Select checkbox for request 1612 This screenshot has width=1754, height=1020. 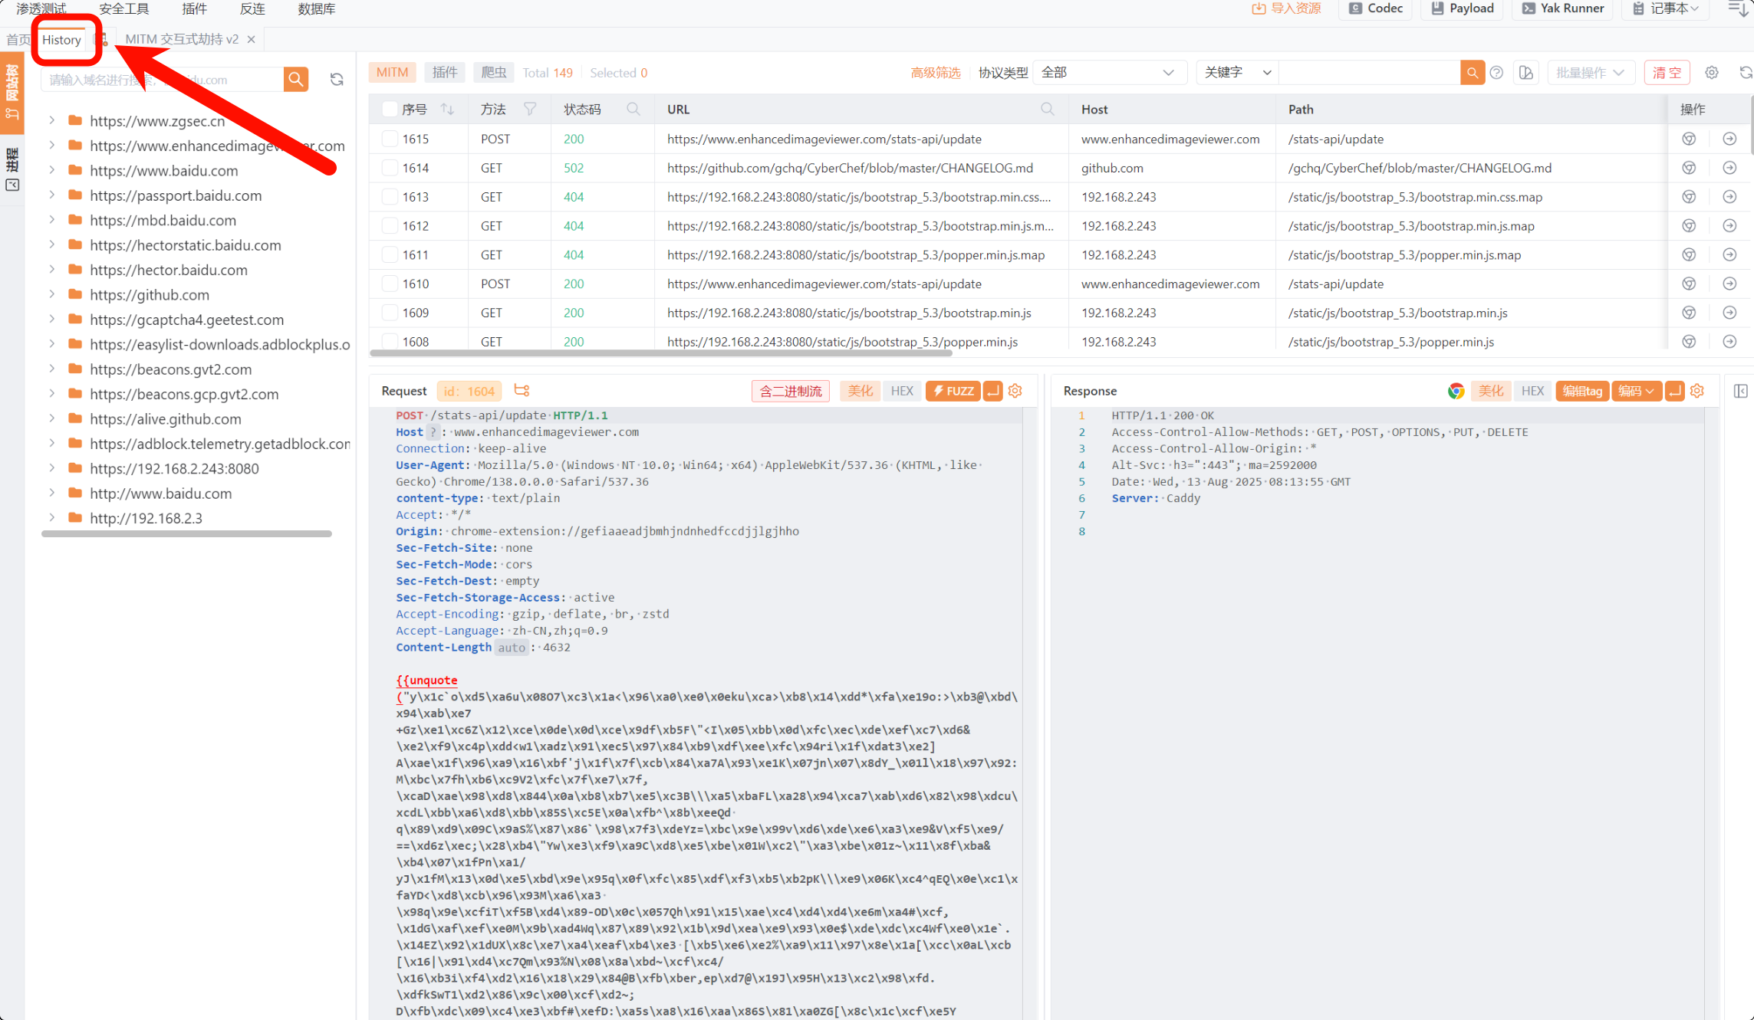(390, 226)
